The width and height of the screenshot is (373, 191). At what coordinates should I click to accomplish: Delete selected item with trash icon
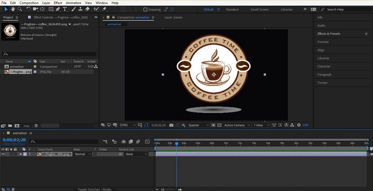point(36,125)
